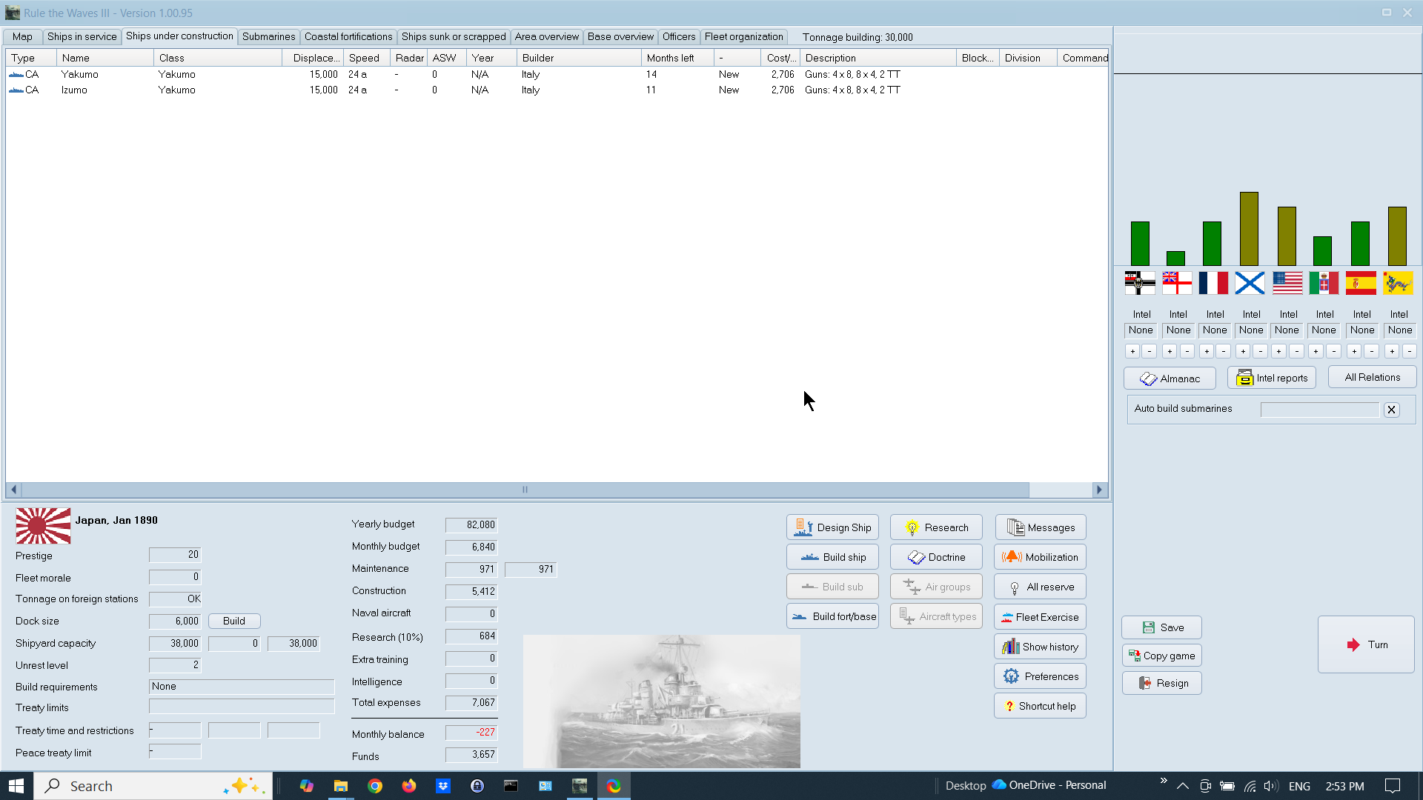Open Preferences
Image resolution: width=1423 pixels, height=800 pixels.
coord(1040,676)
